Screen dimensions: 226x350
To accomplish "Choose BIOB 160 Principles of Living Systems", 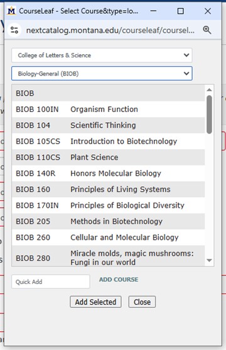I will pyautogui.click(x=108, y=189).
